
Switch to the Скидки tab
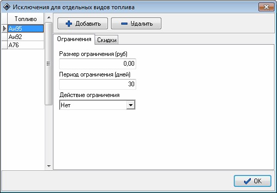point(106,40)
